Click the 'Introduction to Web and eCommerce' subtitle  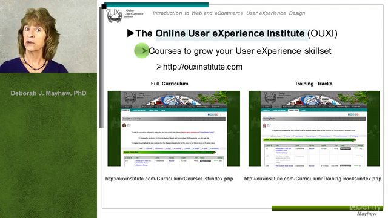click(229, 13)
